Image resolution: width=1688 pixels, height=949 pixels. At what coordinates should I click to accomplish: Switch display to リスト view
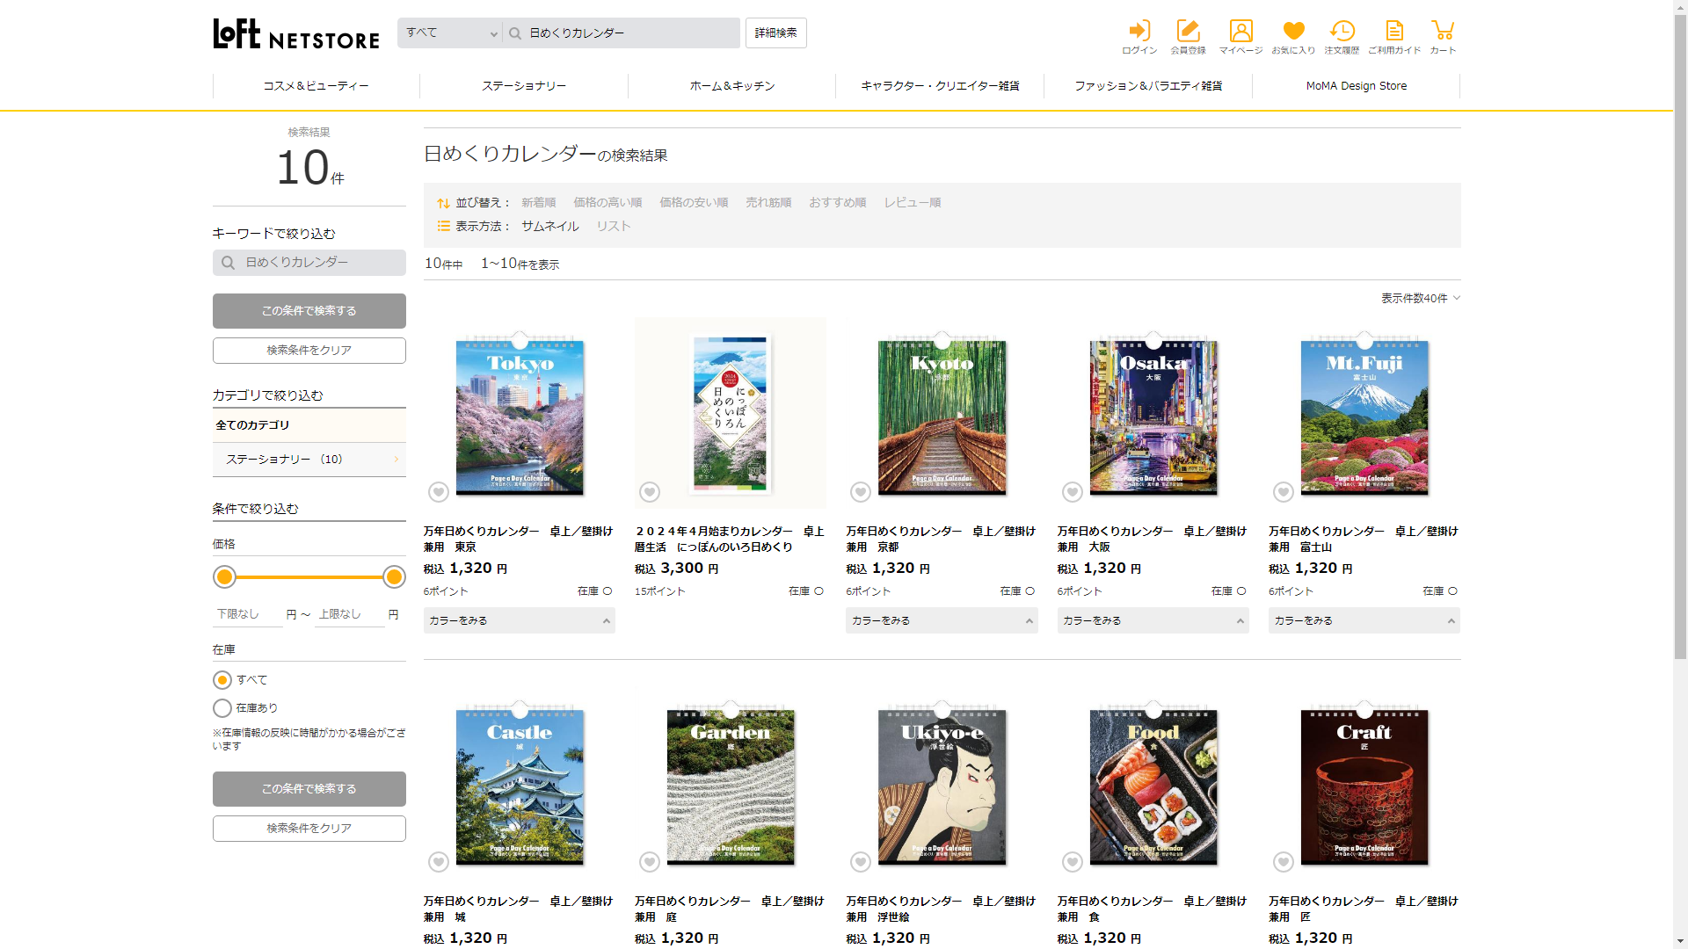613,226
